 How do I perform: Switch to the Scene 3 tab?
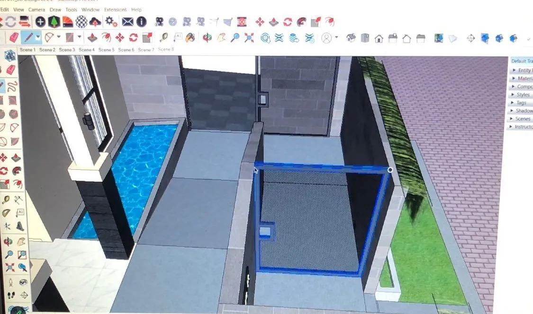pos(67,50)
